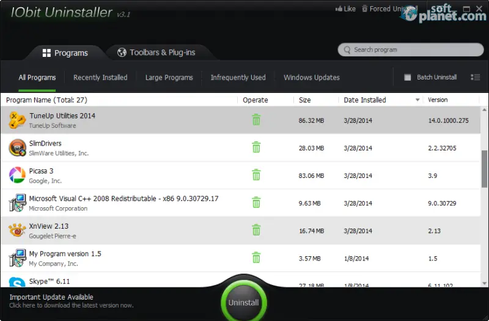
Task: Sort by the Date Installed dropdown arrow
Action: point(417,100)
